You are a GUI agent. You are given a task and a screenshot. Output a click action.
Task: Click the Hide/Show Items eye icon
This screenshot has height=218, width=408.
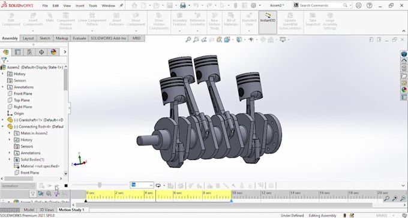(251, 40)
